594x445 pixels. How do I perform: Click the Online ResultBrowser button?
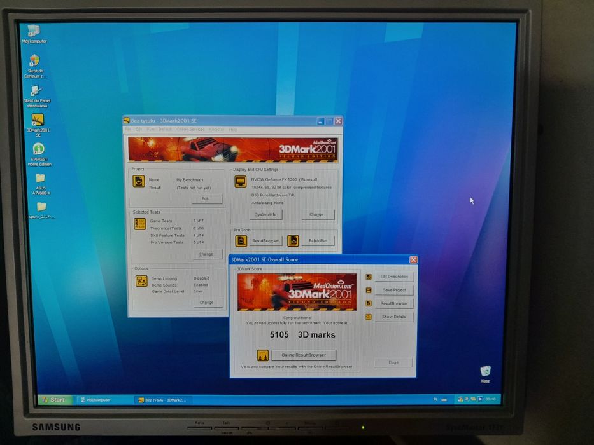tap(304, 355)
